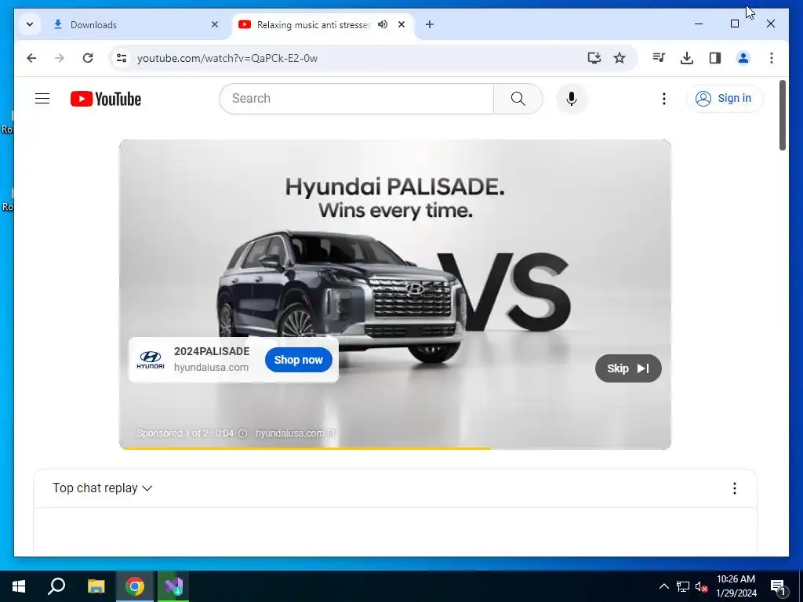Go to YouTube home via logo

point(106,99)
